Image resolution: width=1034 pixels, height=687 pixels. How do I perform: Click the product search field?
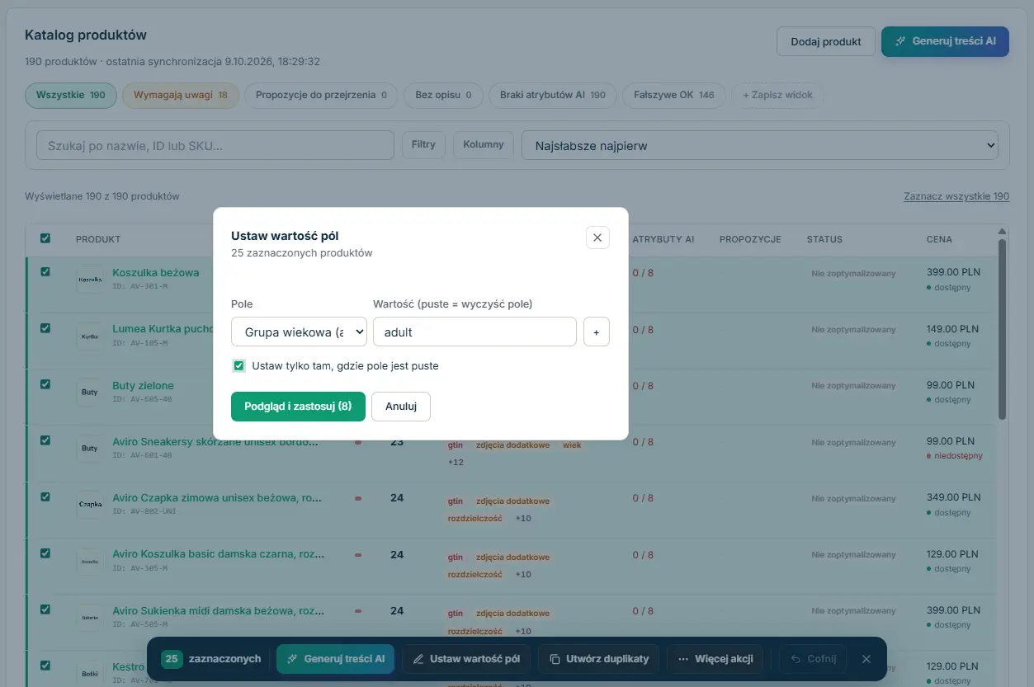215,145
